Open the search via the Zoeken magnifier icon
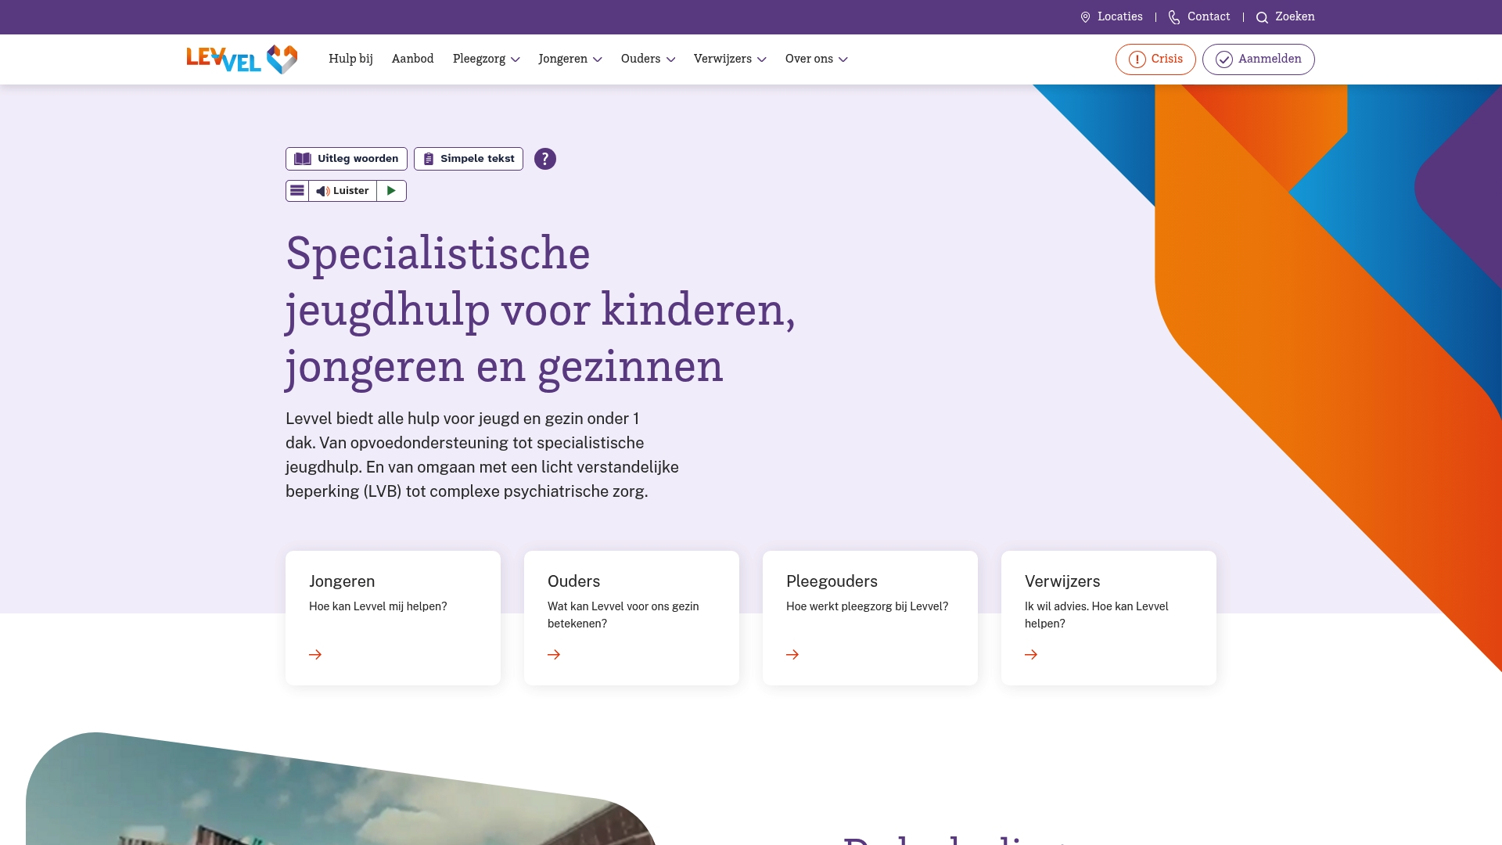Screen dimensions: 1502x845 (1263, 16)
